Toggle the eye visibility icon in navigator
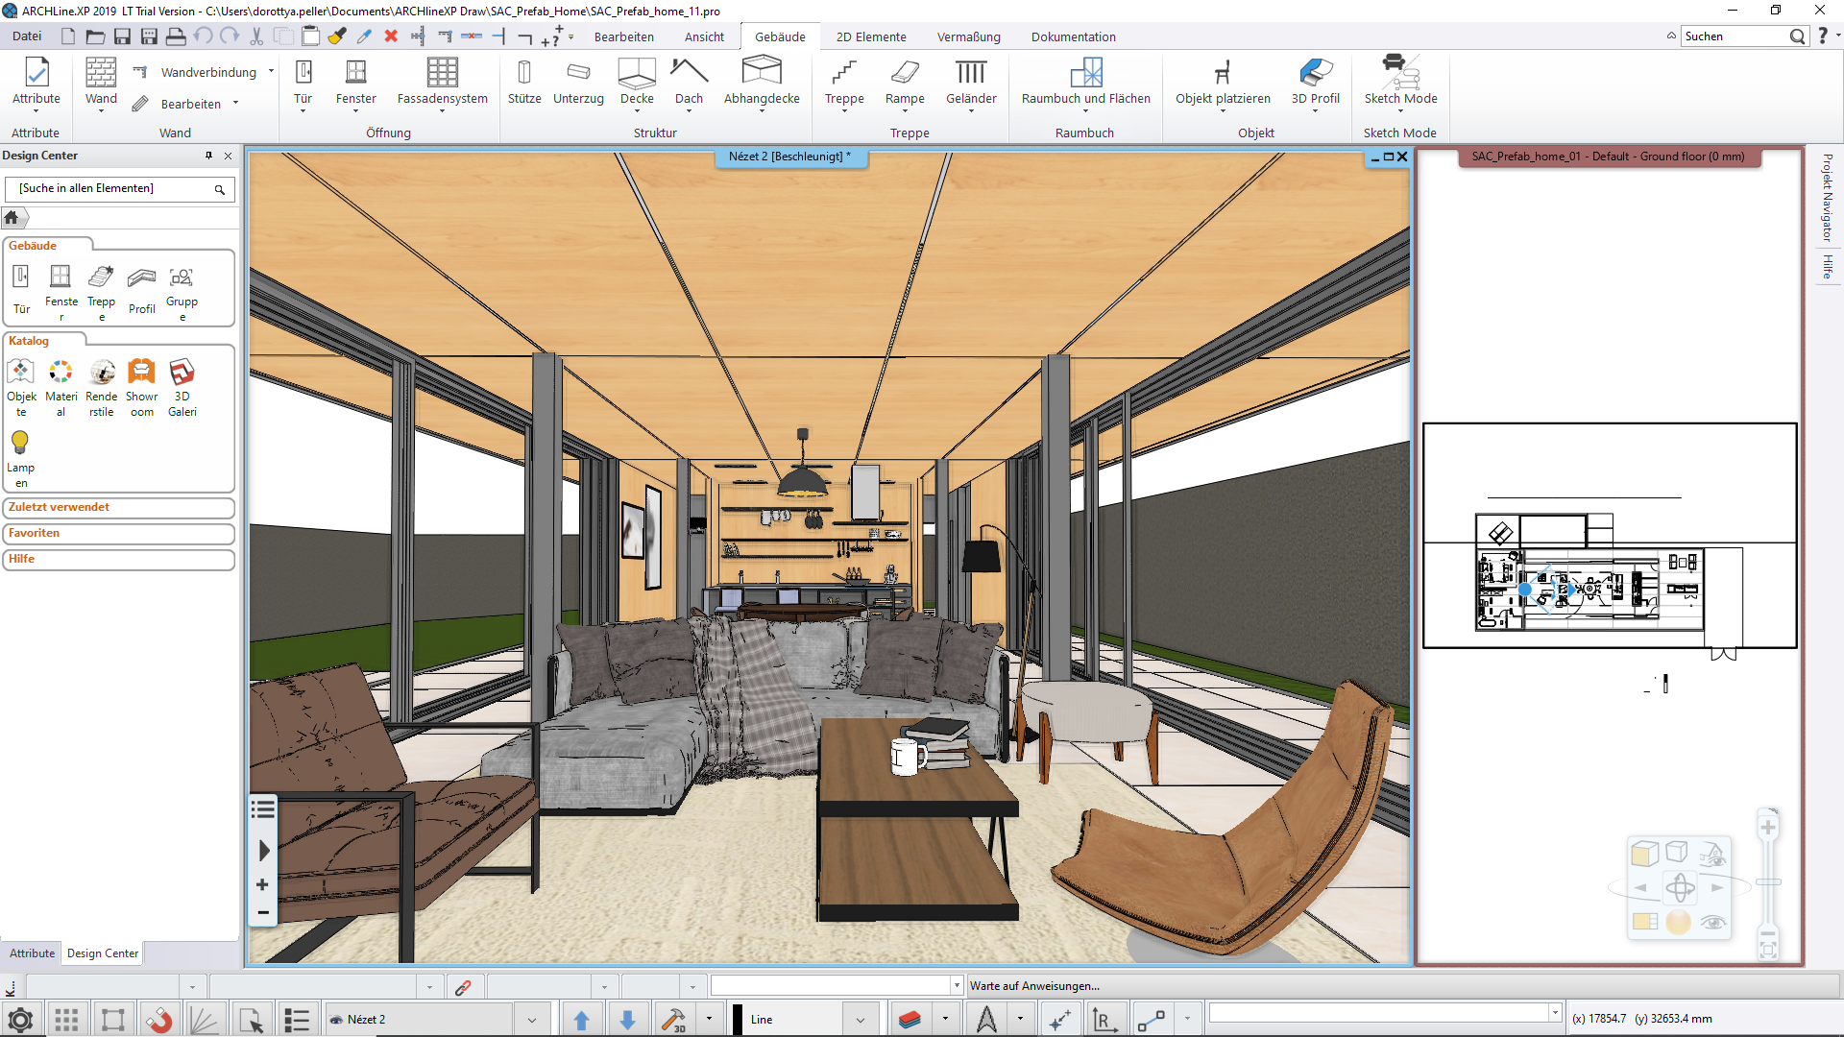The width and height of the screenshot is (1844, 1037). coord(1712,923)
